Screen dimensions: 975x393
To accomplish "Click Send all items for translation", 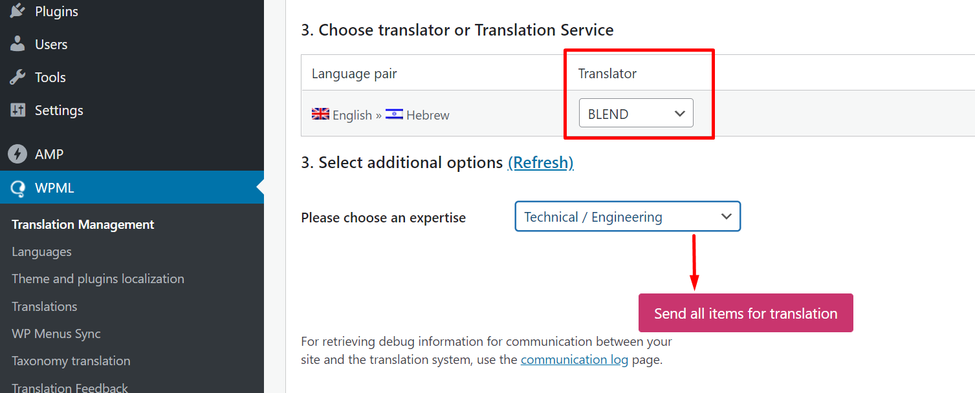I will pos(746,313).
